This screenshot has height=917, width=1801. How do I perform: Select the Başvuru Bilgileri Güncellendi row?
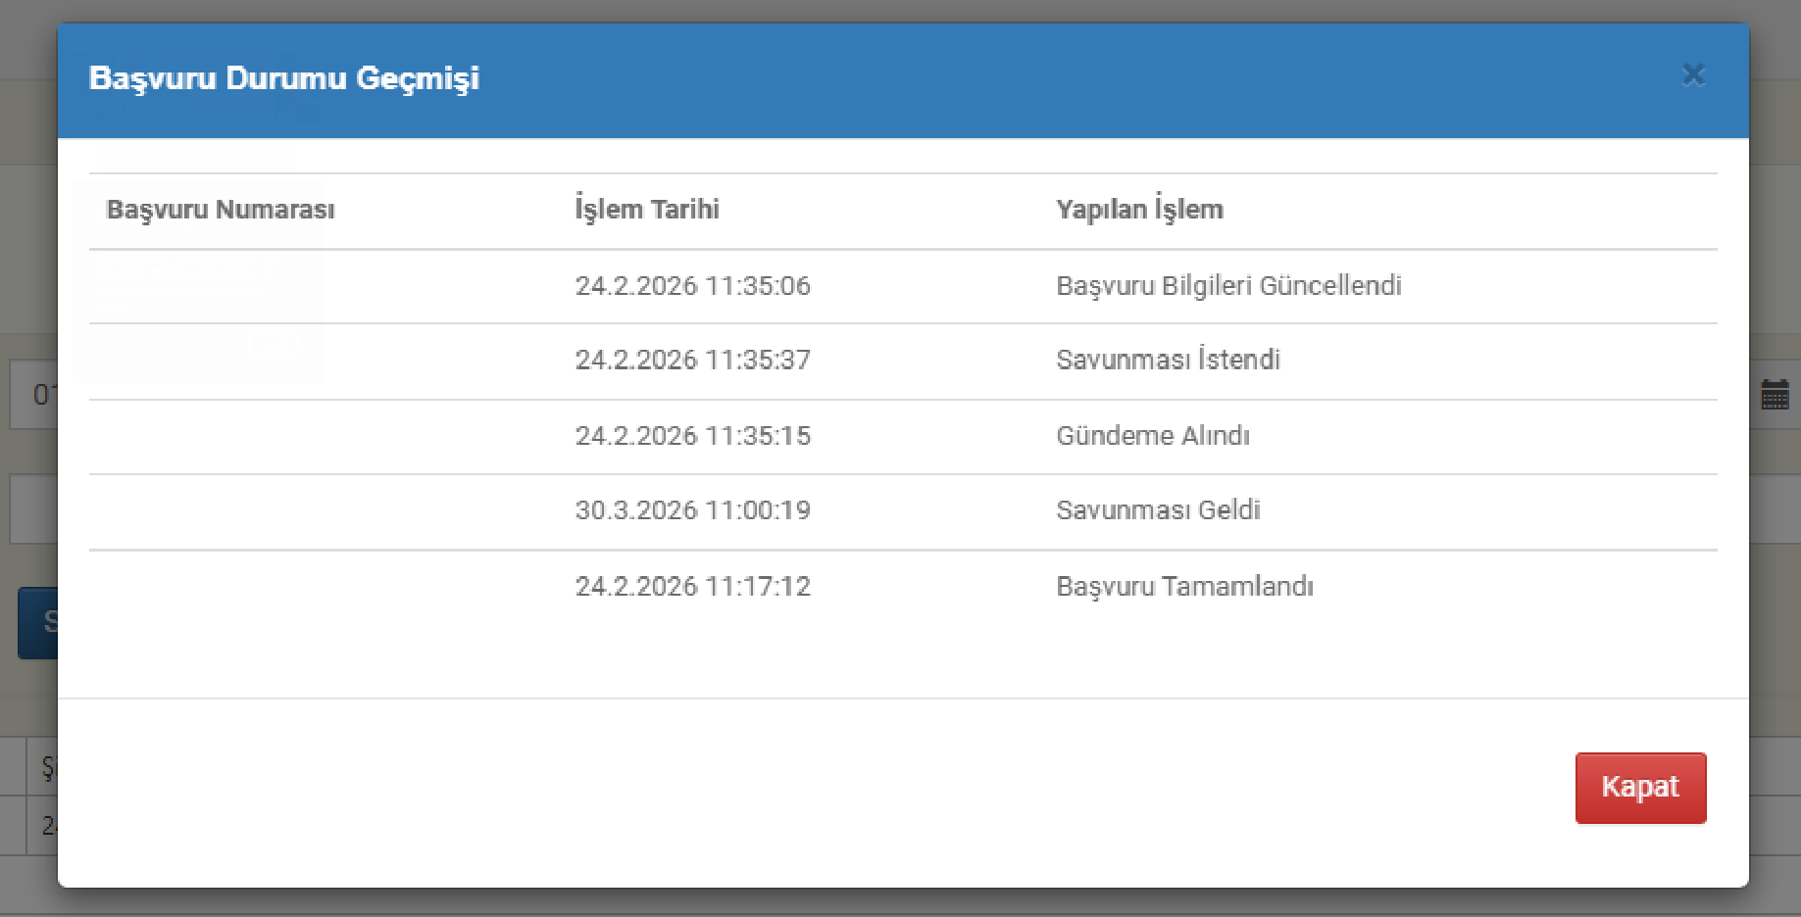(x=903, y=286)
